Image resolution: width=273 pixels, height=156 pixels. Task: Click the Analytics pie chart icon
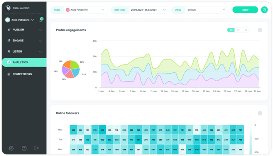click(9, 62)
